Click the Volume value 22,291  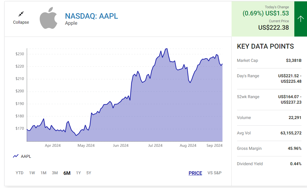click(x=295, y=118)
